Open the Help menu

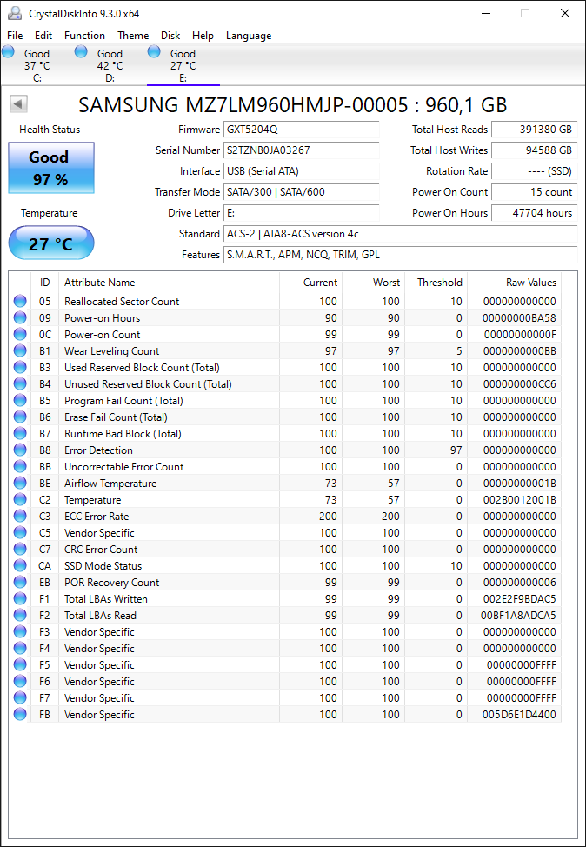point(203,36)
